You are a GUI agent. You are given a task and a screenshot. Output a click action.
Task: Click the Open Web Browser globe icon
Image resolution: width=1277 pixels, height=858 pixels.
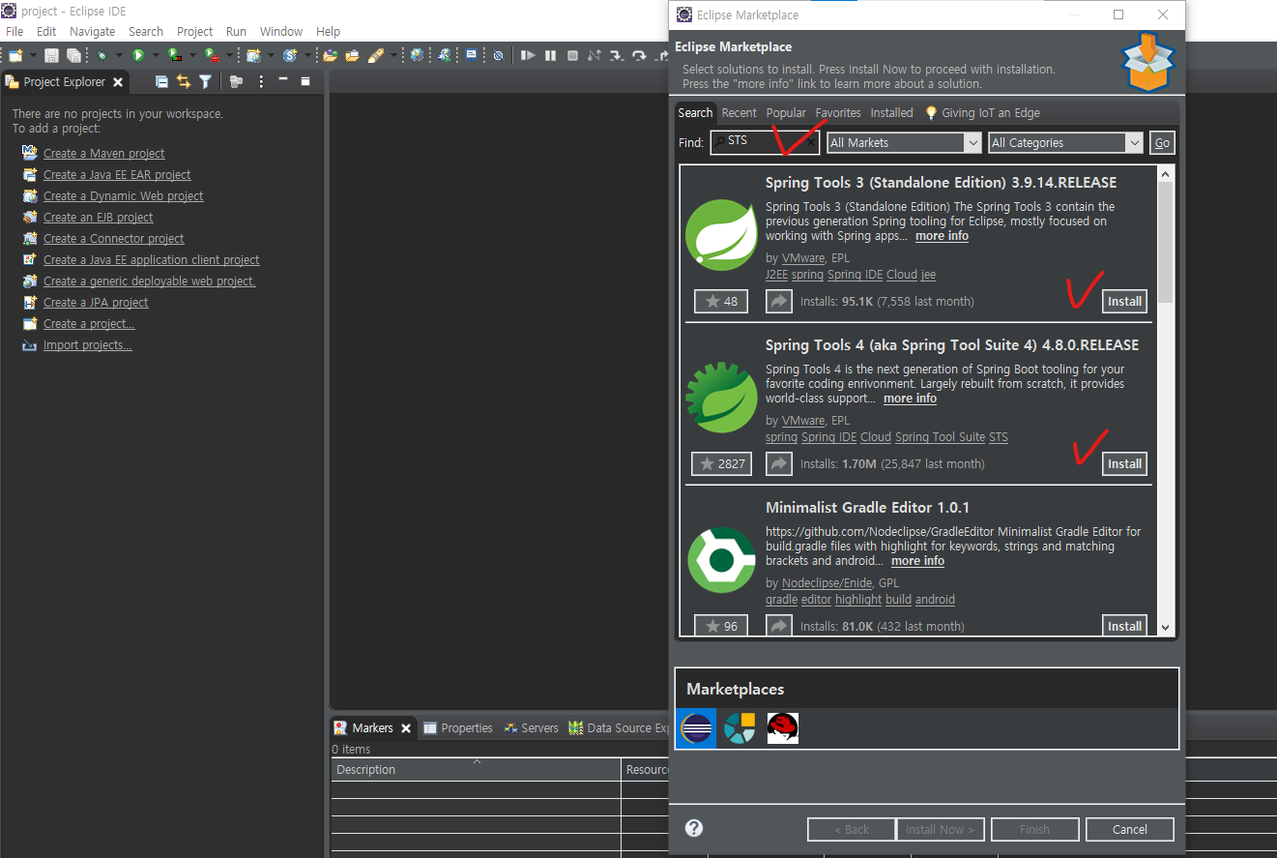click(x=417, y=55)
